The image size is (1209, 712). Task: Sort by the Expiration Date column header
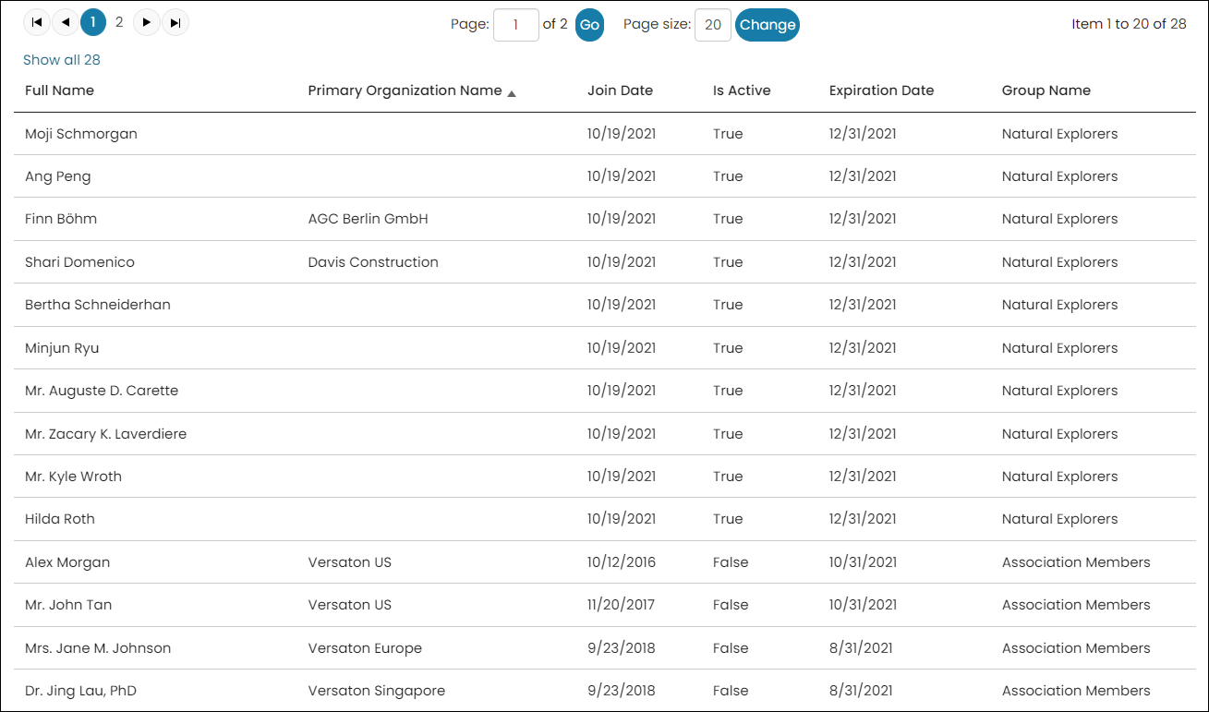click(881, 91)
